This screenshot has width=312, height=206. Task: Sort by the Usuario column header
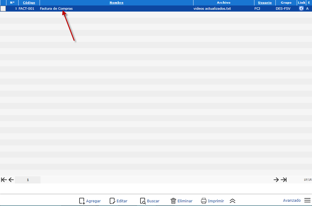(x=265, y=2)
